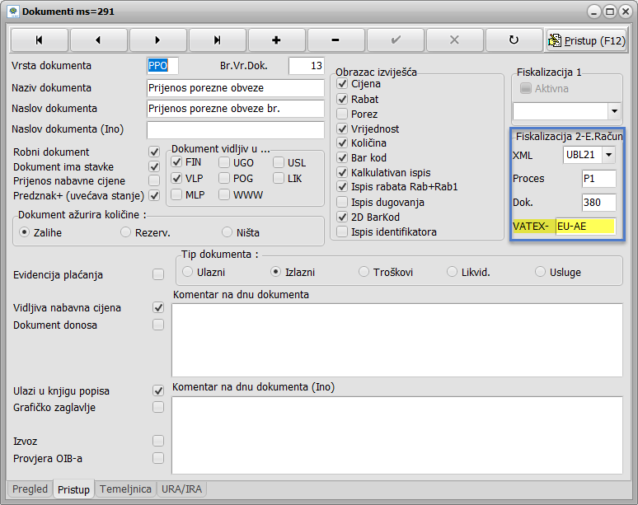638x505 pixels.
Task: Click the yellow VATEX EU-AE field
Action: [x=585, y=226]
